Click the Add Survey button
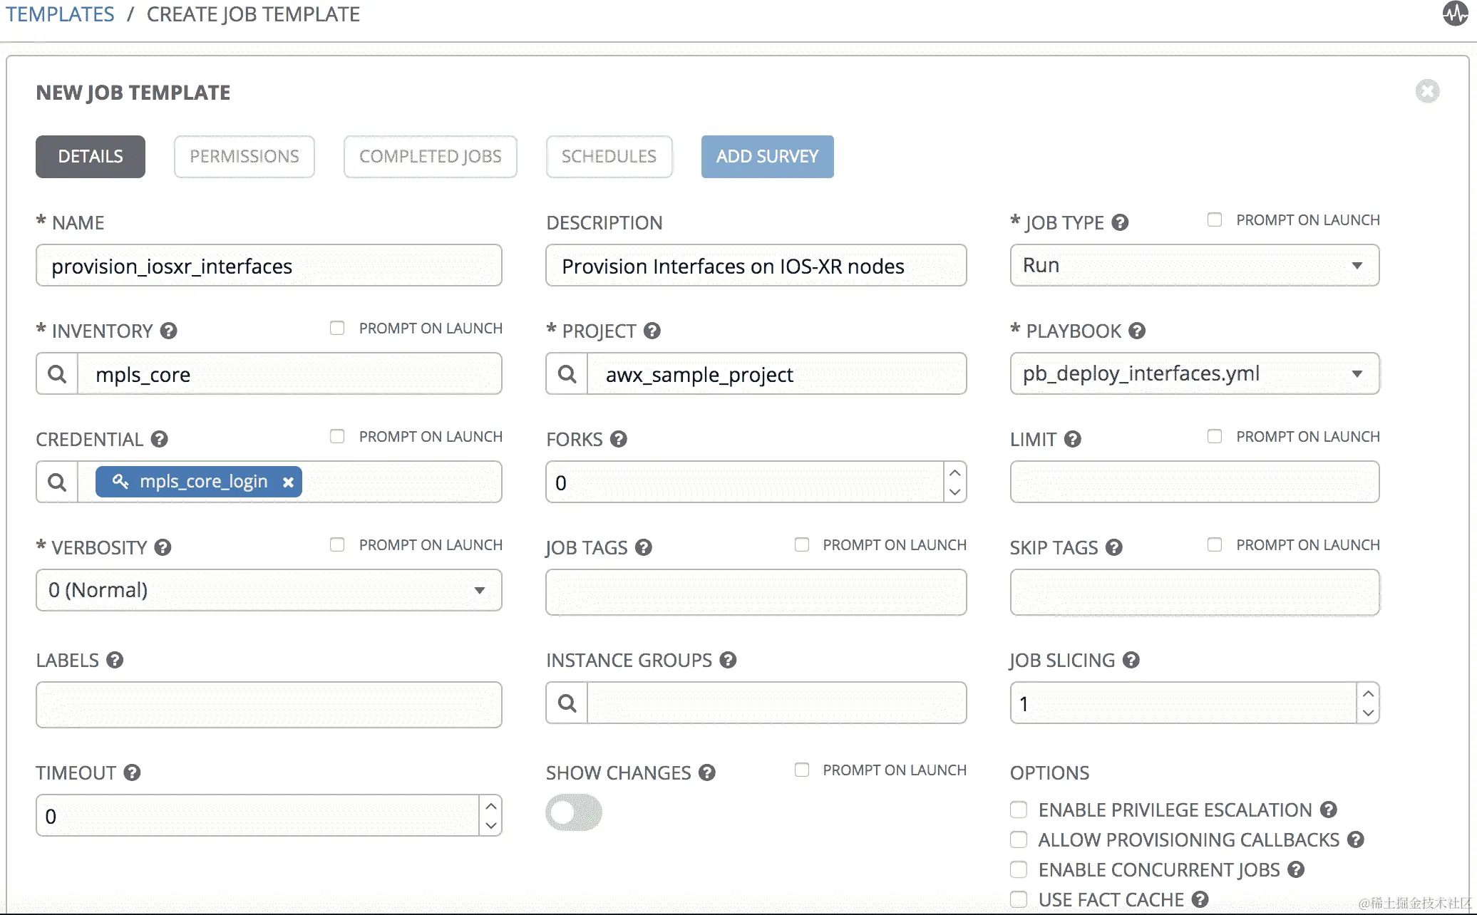Viewport: 1477px width, 915px height. (767, 156)
